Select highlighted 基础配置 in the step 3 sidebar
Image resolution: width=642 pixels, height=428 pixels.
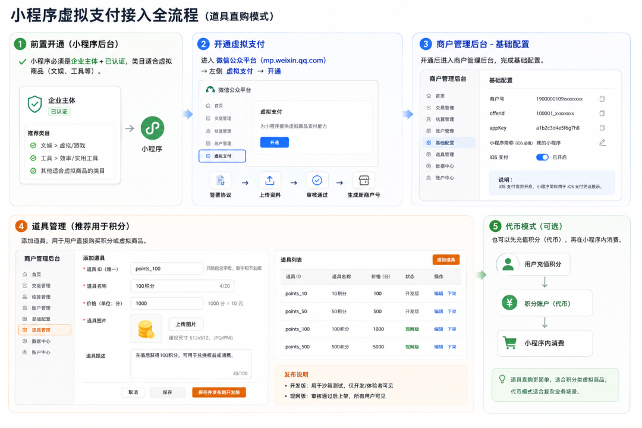(449, 143)
